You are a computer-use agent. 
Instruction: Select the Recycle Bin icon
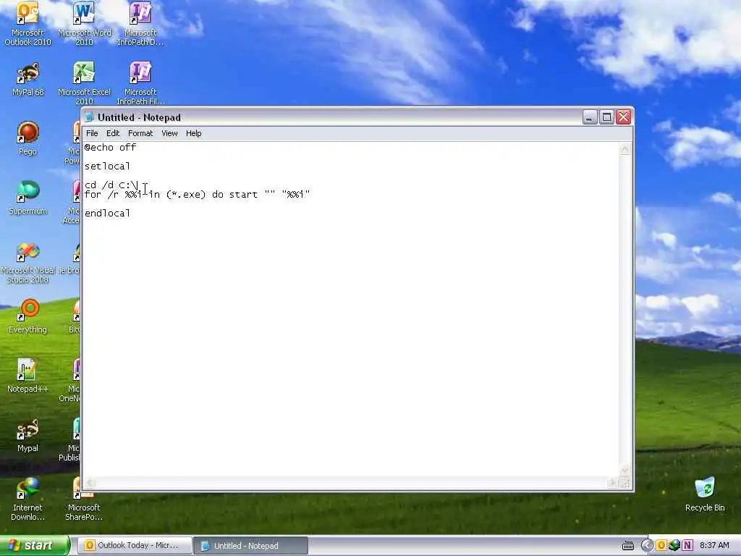click(x=705, y=494)
